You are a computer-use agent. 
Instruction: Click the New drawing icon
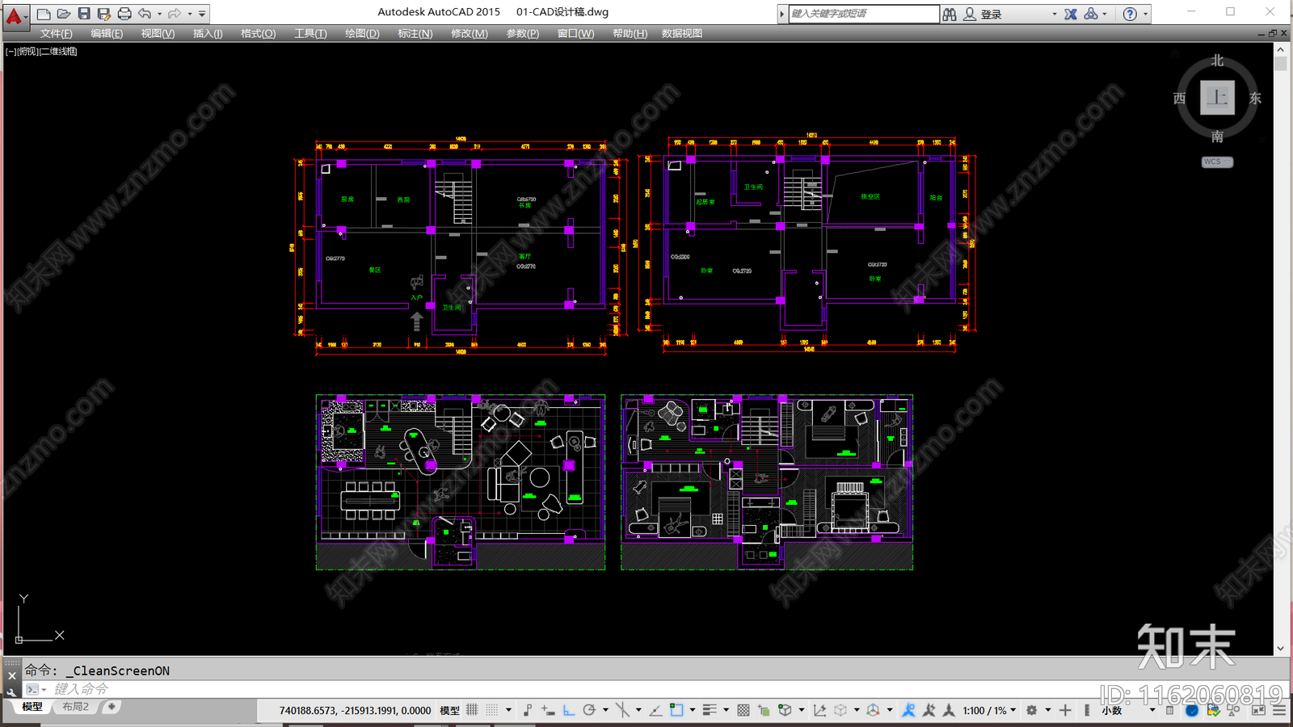tap(44, 14)
